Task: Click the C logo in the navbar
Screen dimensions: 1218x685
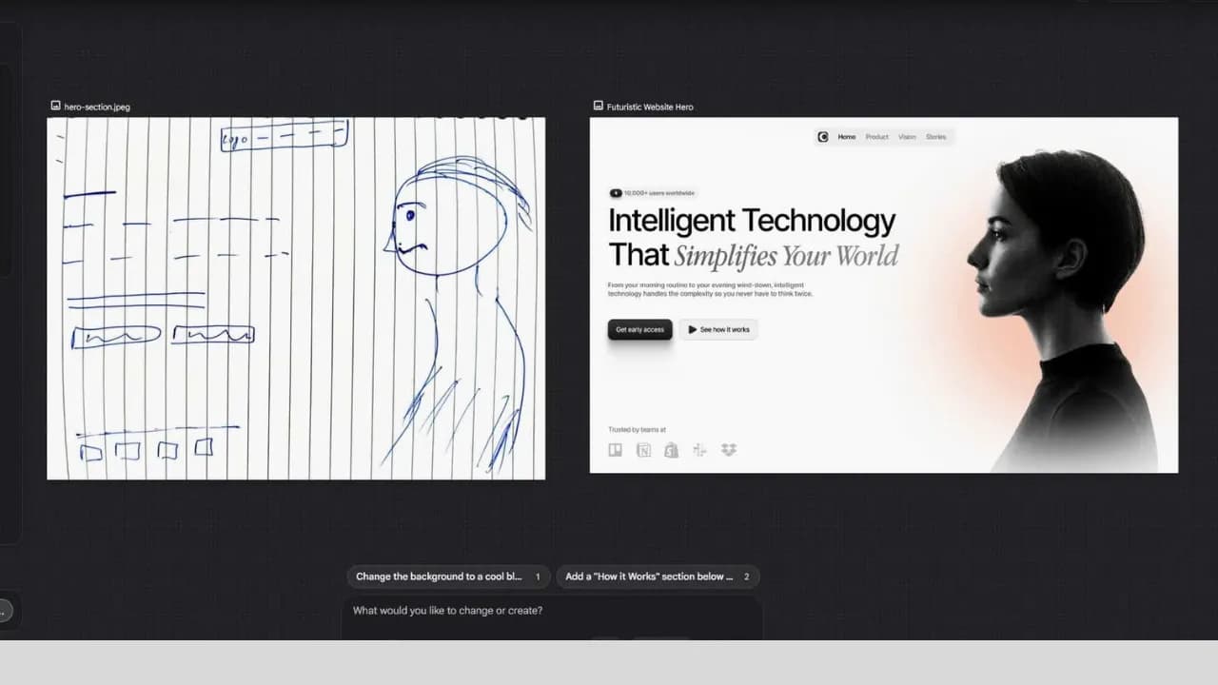Action: (x=823, y=137)
